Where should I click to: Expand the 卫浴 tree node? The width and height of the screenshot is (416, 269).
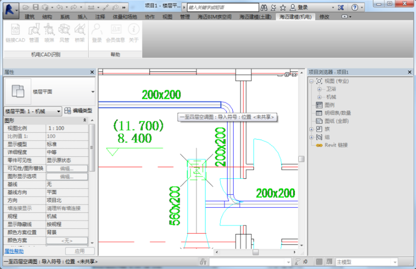point(319,89)
